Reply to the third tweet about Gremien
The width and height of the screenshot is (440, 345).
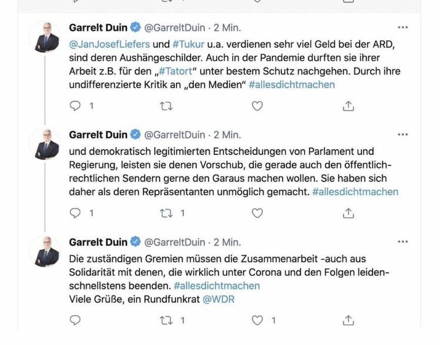pyautogui.click(x=75, y=321)
